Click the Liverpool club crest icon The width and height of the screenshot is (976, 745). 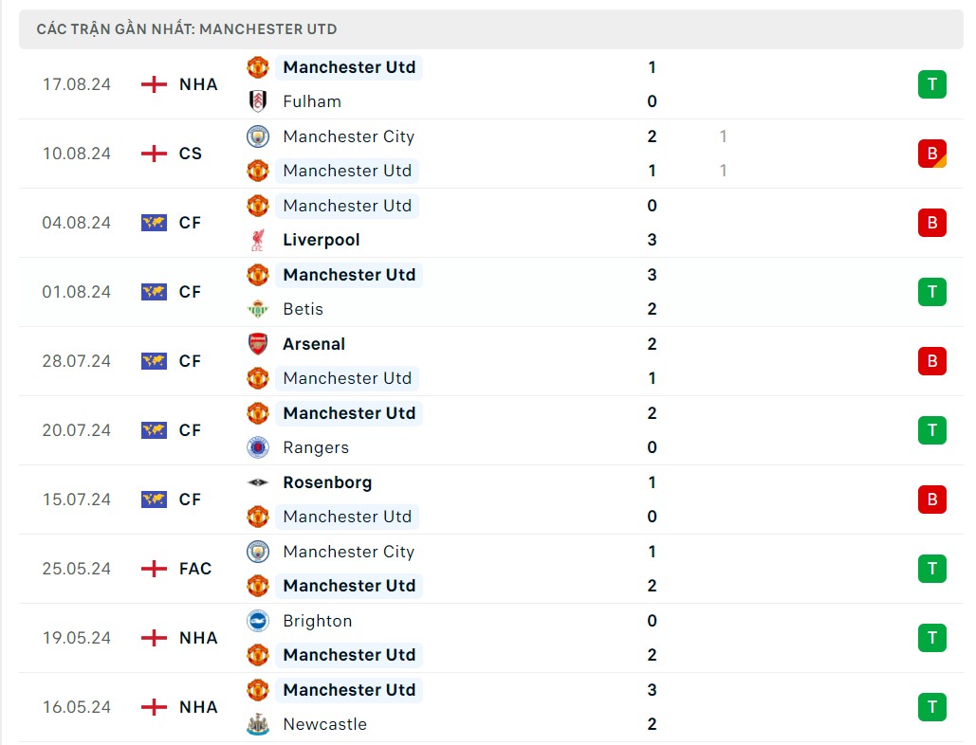258,240
